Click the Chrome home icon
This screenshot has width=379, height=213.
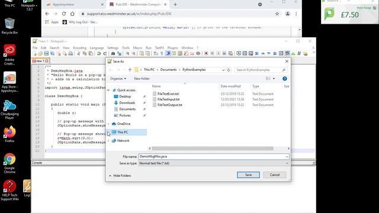[72, 14]
